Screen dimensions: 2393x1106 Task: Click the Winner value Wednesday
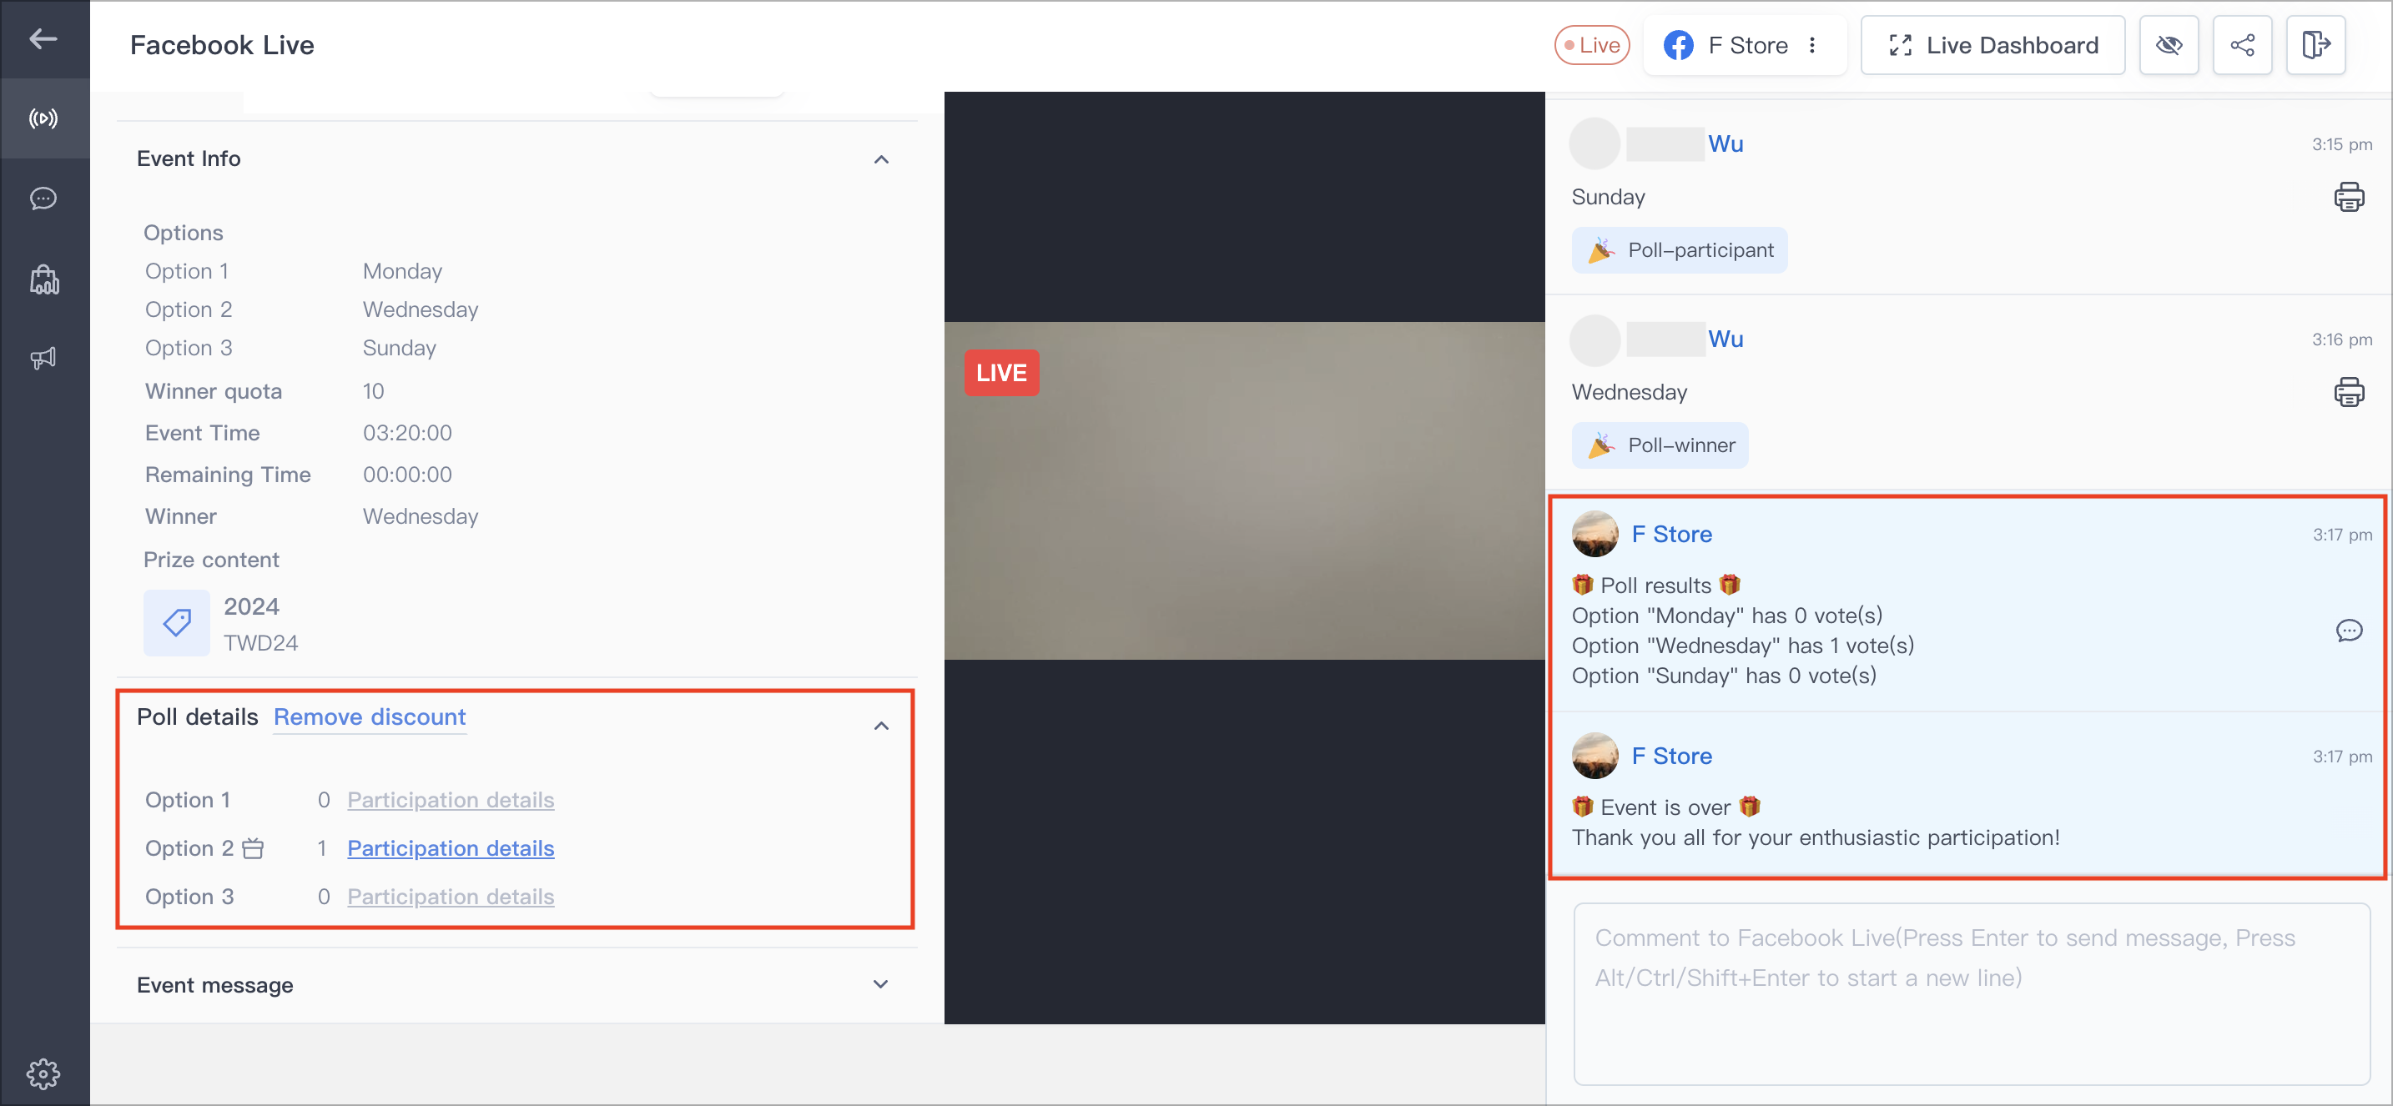[x=420, y=516]
